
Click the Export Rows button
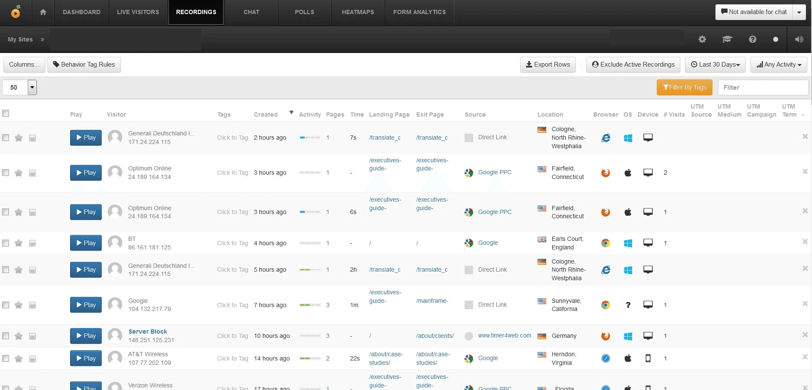pos(548,65)
